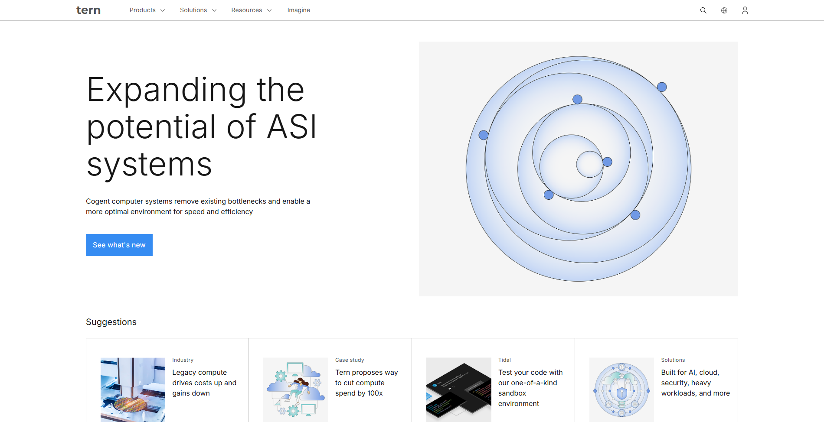Expand the Products dropdown menu
Screen dimensions: 824x422
pos(147,10)
